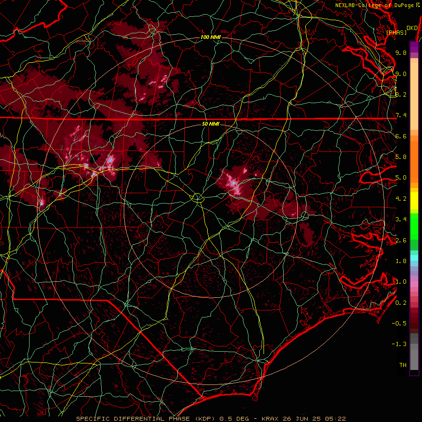Viewport: 422px width, 422px height.
Task: Pick the purple segment at top of color bar
Action: (x=414, y=47)
